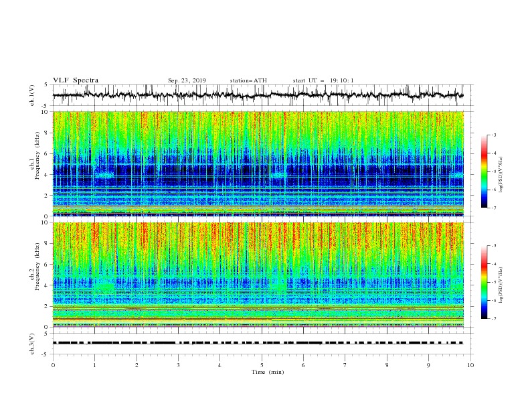This screenshot has width=530, height=410.
Task: Click the "Time (min)" axis label
Action: click(268, 372)
